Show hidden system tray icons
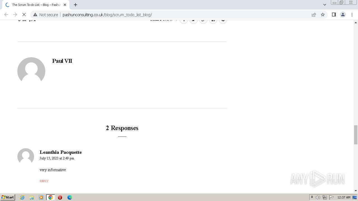Viewport: 358px width, 201px height. [312, 197]
